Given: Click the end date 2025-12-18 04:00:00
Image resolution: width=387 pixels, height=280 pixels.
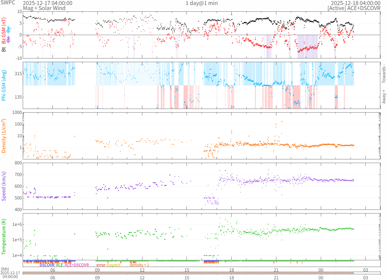Looking at the screenshot, I should 356,3.
